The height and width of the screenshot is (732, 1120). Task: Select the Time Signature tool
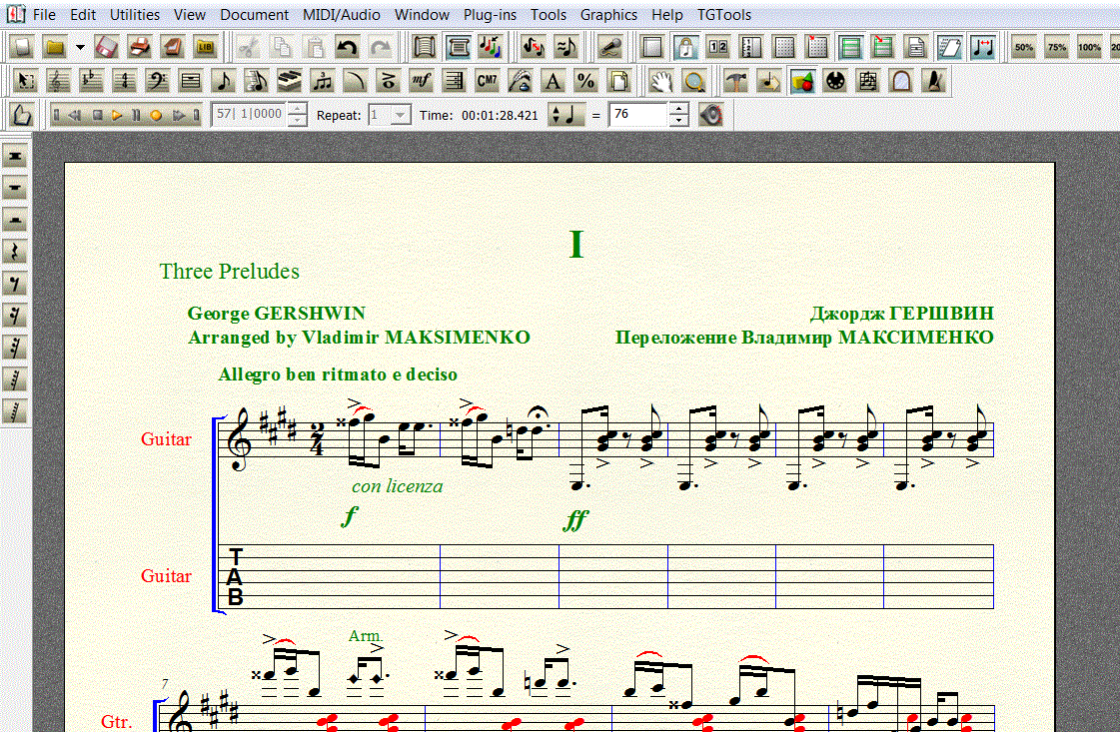pos(124,81)
